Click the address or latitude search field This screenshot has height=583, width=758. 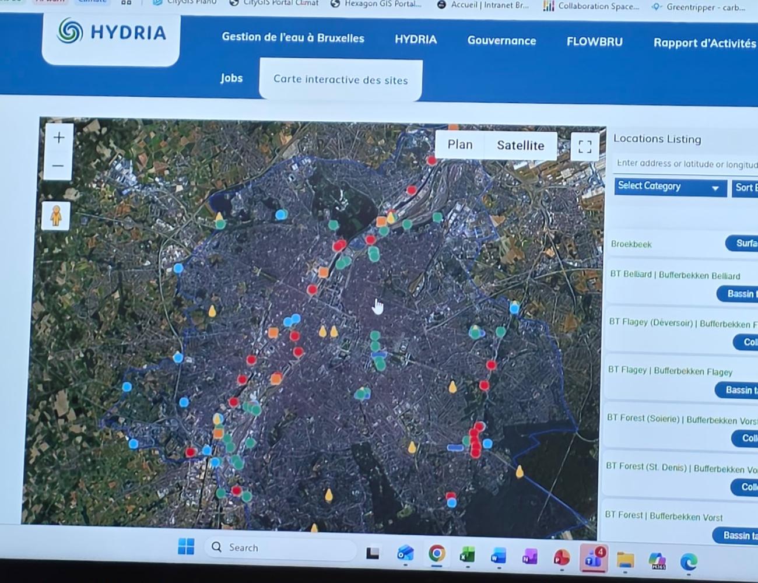click(685, 164)
